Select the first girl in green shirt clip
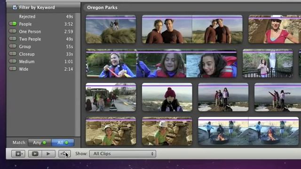The width and height of the screenshot is (301, 169). [x=111, y=131]
